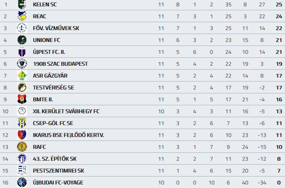Image resolution: width=285 pixels, height=188 pixels.
Task: Click the REAC team logo
Action: (21, 16)
